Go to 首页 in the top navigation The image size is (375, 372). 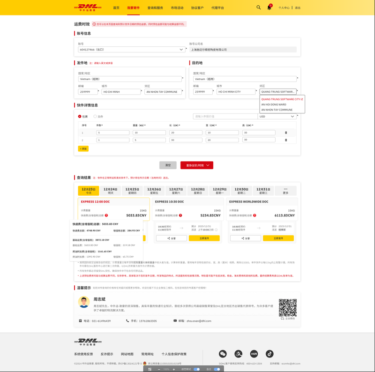[x=116, y=8]
